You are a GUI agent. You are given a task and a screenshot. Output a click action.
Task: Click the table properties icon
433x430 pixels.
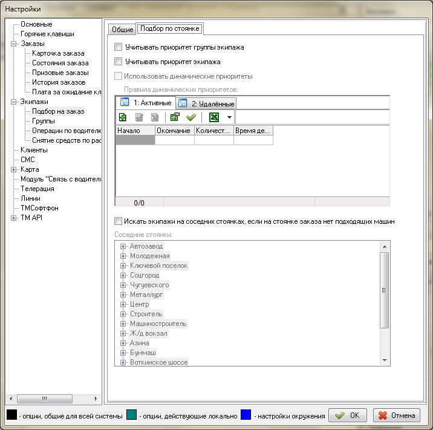pyautogui.click(x=175, y=117)
